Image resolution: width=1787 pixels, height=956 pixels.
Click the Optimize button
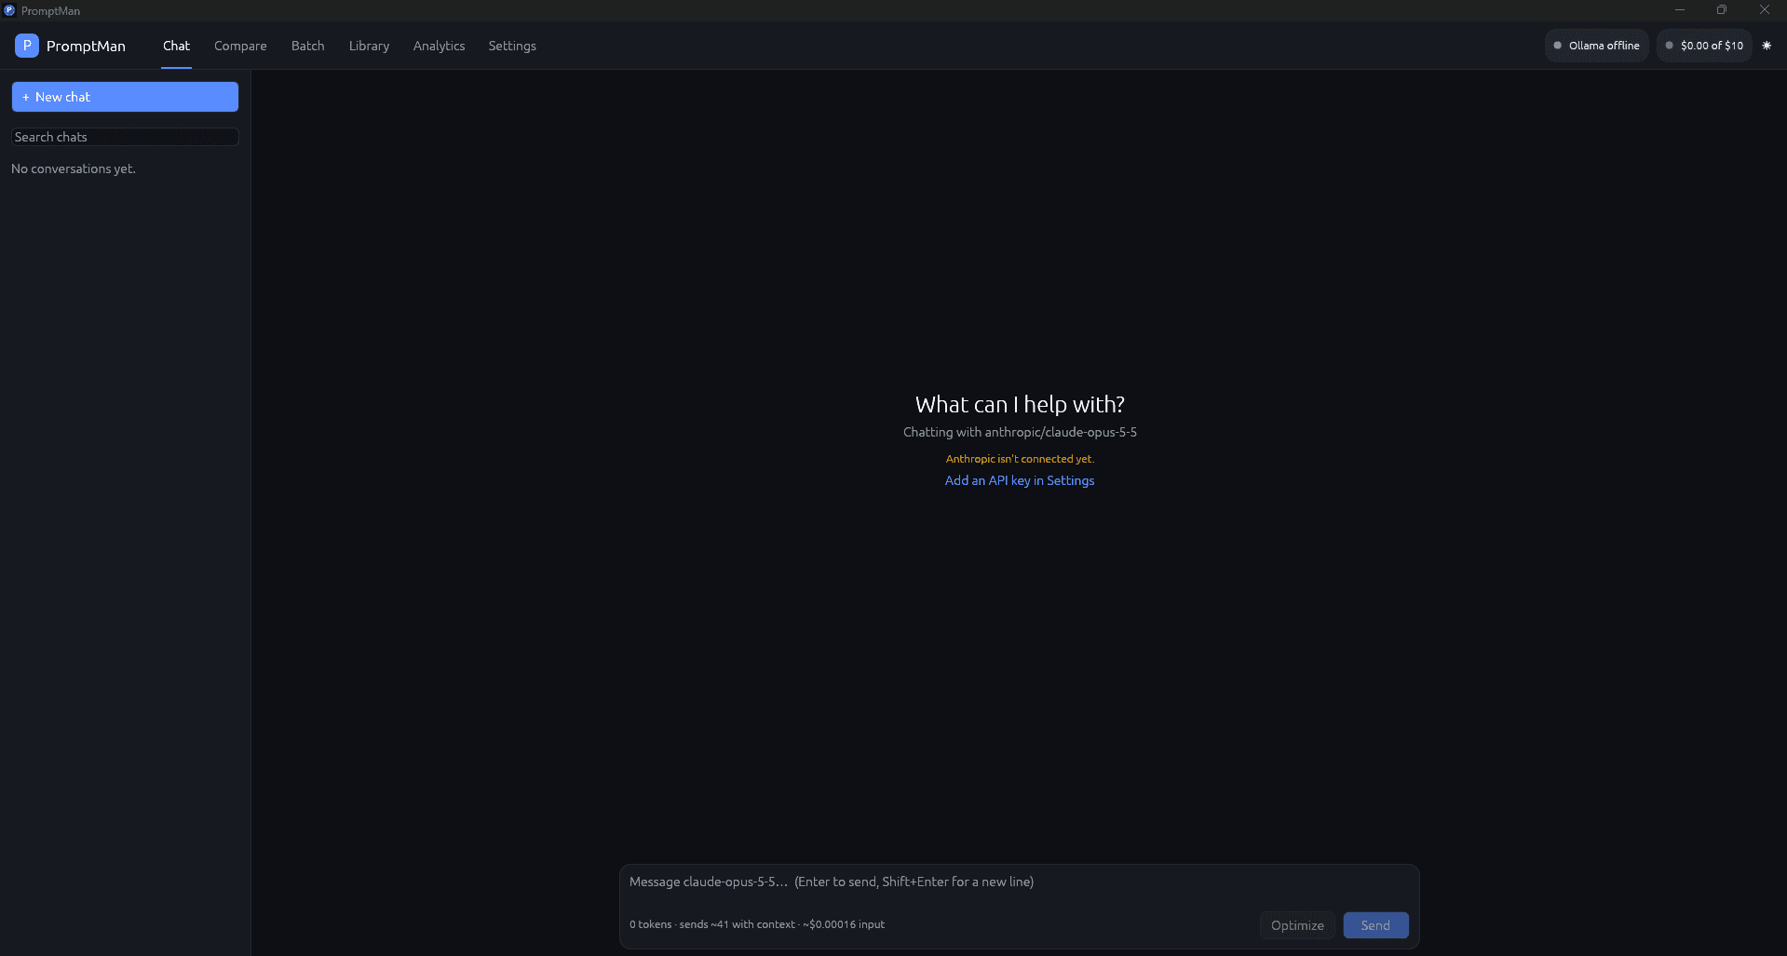(x=1297, y=925)
